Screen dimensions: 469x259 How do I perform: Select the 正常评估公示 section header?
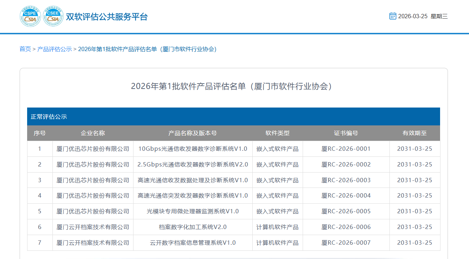click(x=49, y=116)
